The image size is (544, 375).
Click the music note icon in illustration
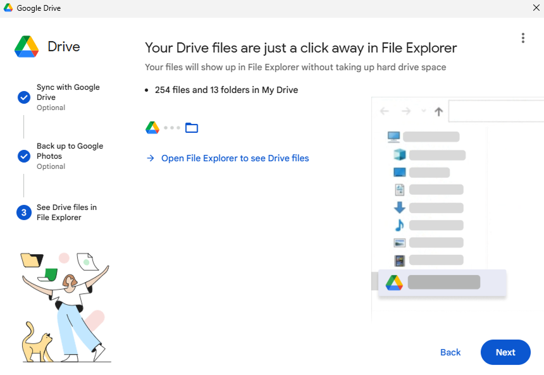tap(399, 225)
